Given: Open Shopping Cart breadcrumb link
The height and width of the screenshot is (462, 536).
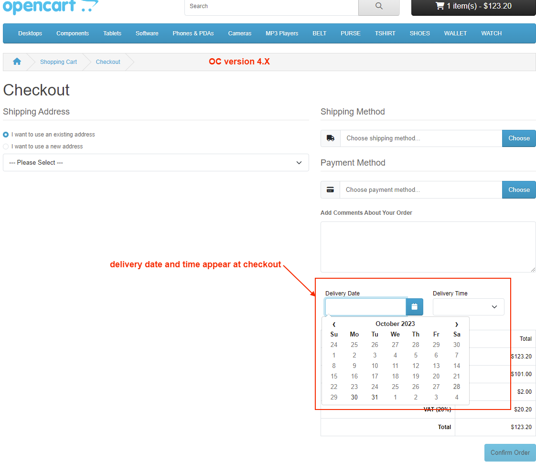Looking at the screenshot, I should coord(58,62).
